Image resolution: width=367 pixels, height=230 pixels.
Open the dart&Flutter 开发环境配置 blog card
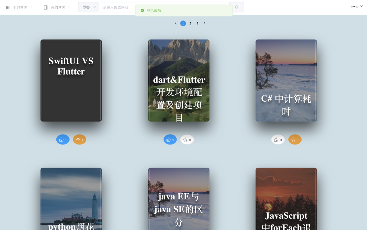pyautogui.click(x=179, y=80)
